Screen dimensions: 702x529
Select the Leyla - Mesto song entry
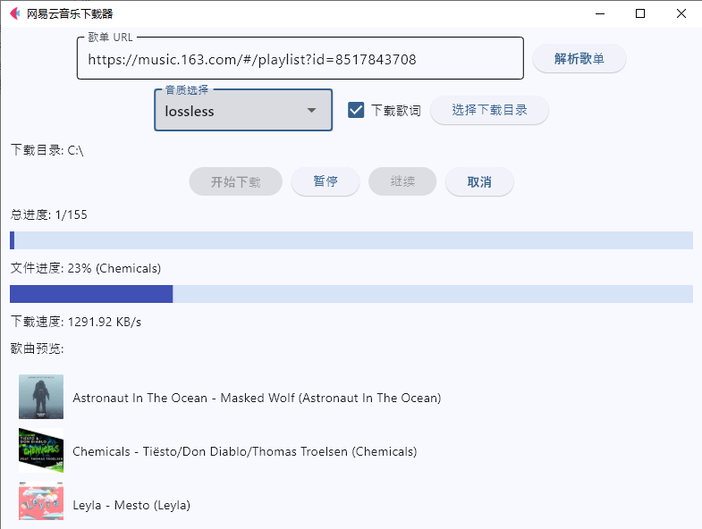(131, 505)
